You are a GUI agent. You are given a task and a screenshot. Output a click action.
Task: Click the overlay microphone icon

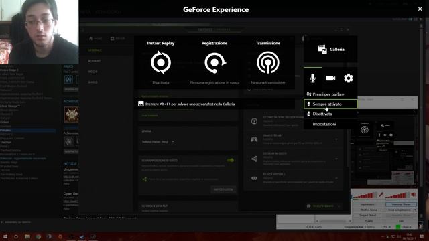(x=313, y=78)
